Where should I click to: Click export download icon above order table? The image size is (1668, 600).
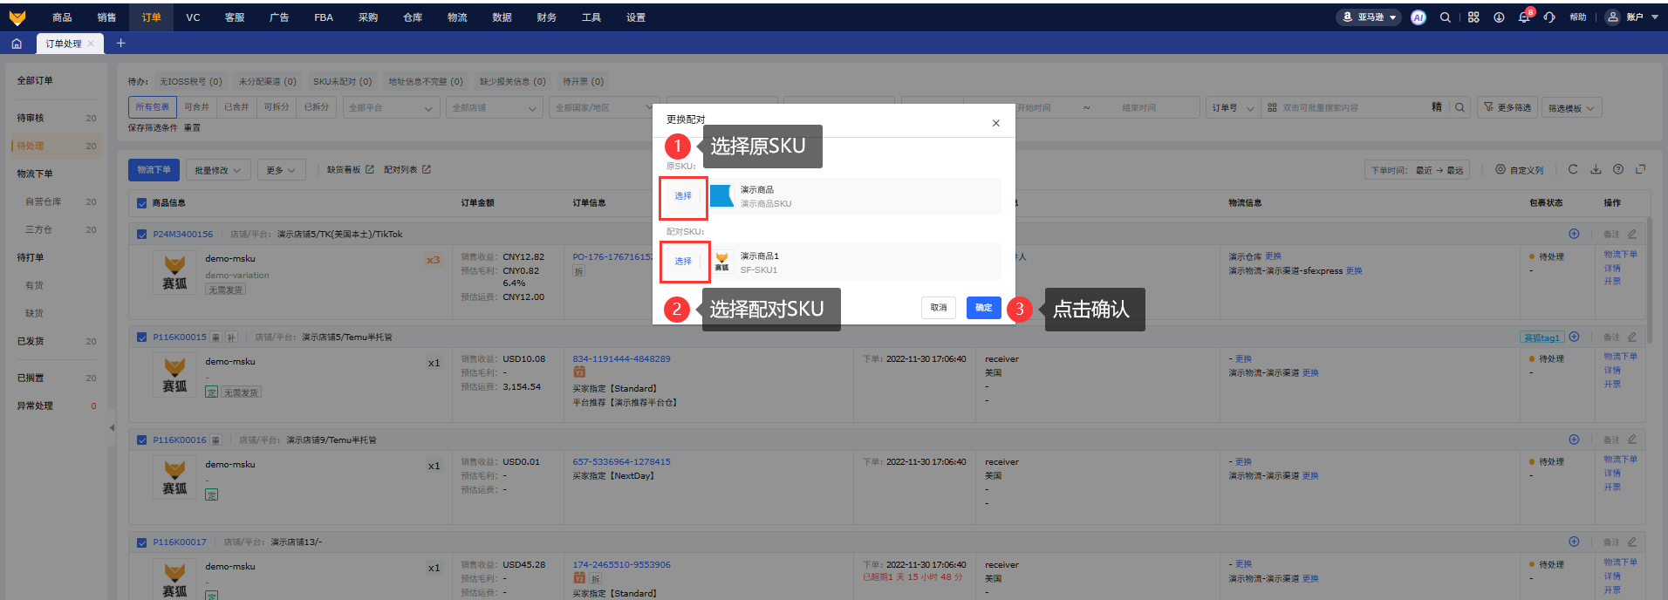coord(1596,169)
